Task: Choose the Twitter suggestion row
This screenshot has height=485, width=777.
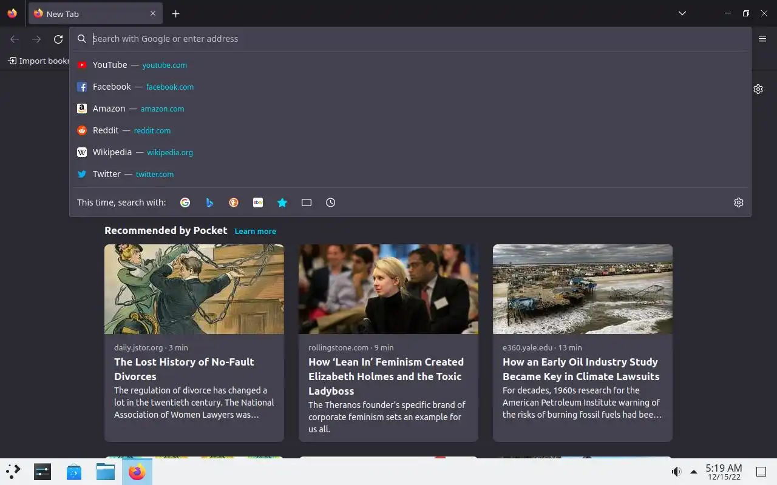Action: (x=410, y=174)
